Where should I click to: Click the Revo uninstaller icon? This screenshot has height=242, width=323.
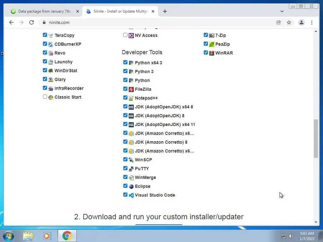pos(51,53)
